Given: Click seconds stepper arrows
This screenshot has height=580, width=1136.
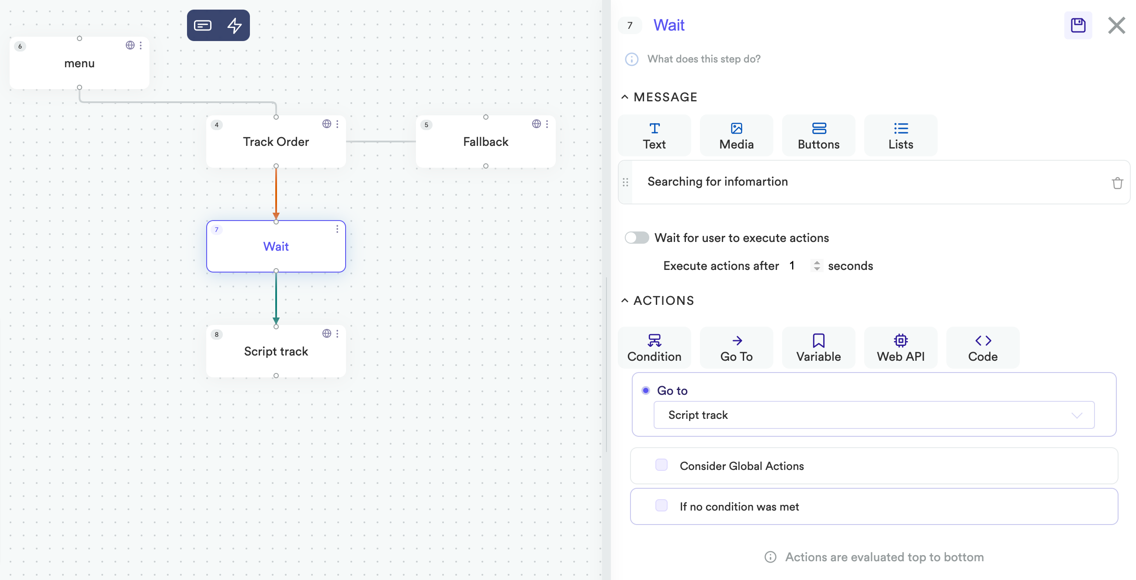Looking at the screenshot, I should pos(817,266).
